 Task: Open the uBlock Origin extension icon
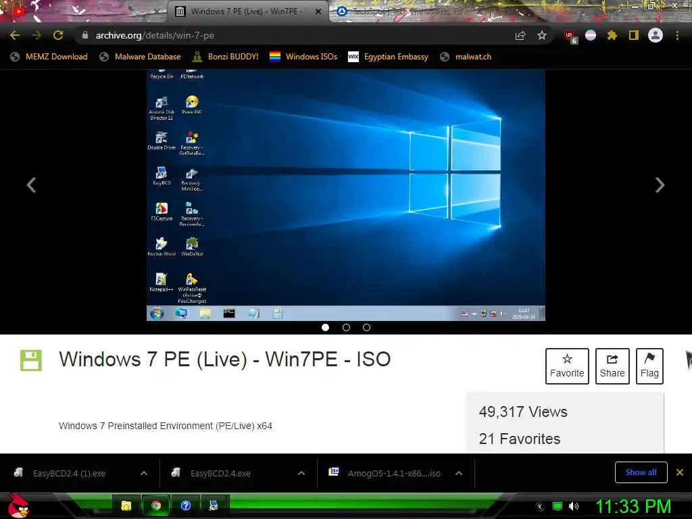click(570, 36)
